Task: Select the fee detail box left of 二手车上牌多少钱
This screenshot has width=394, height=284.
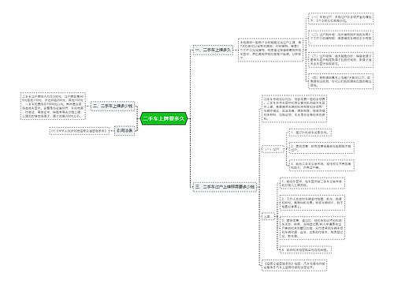Action: coord(53,106)
